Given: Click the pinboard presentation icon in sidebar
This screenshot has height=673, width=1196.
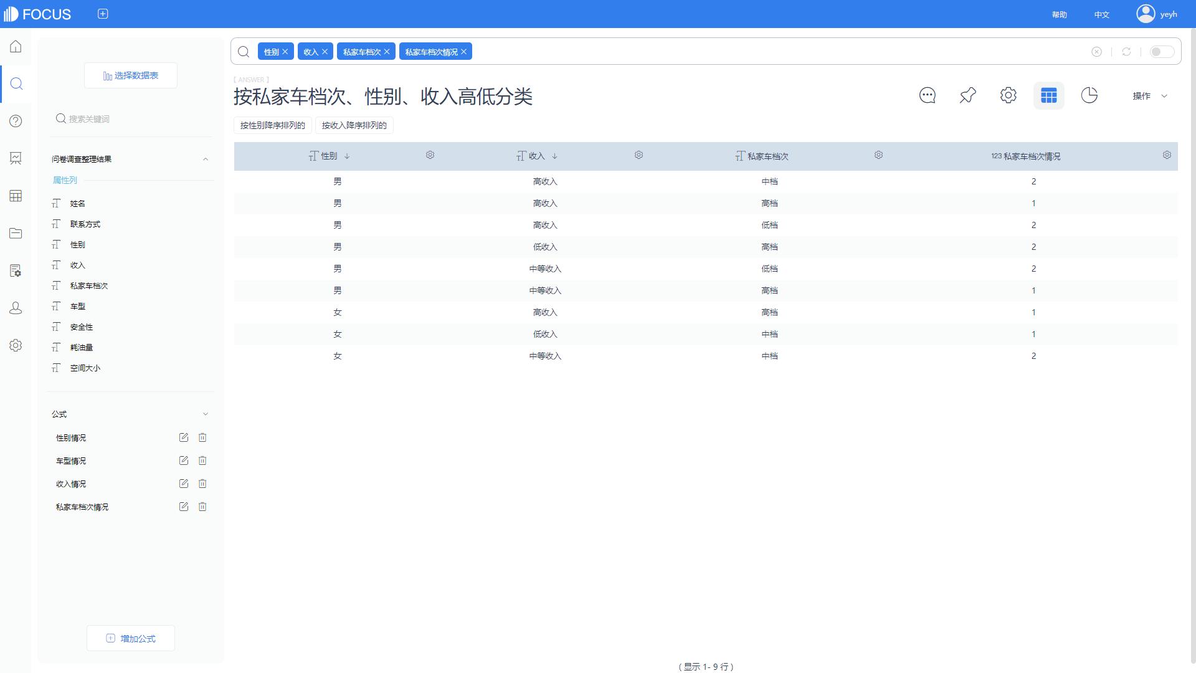Looking at the screenshot, I should point(16,158).
